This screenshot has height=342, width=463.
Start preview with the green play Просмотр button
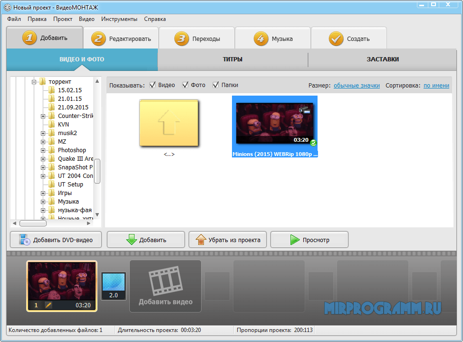tap(309, 240)
